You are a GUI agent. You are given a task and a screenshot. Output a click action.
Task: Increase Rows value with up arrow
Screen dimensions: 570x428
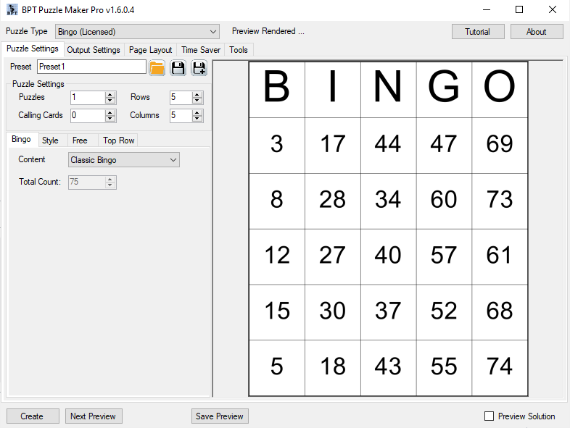point(197,94)
